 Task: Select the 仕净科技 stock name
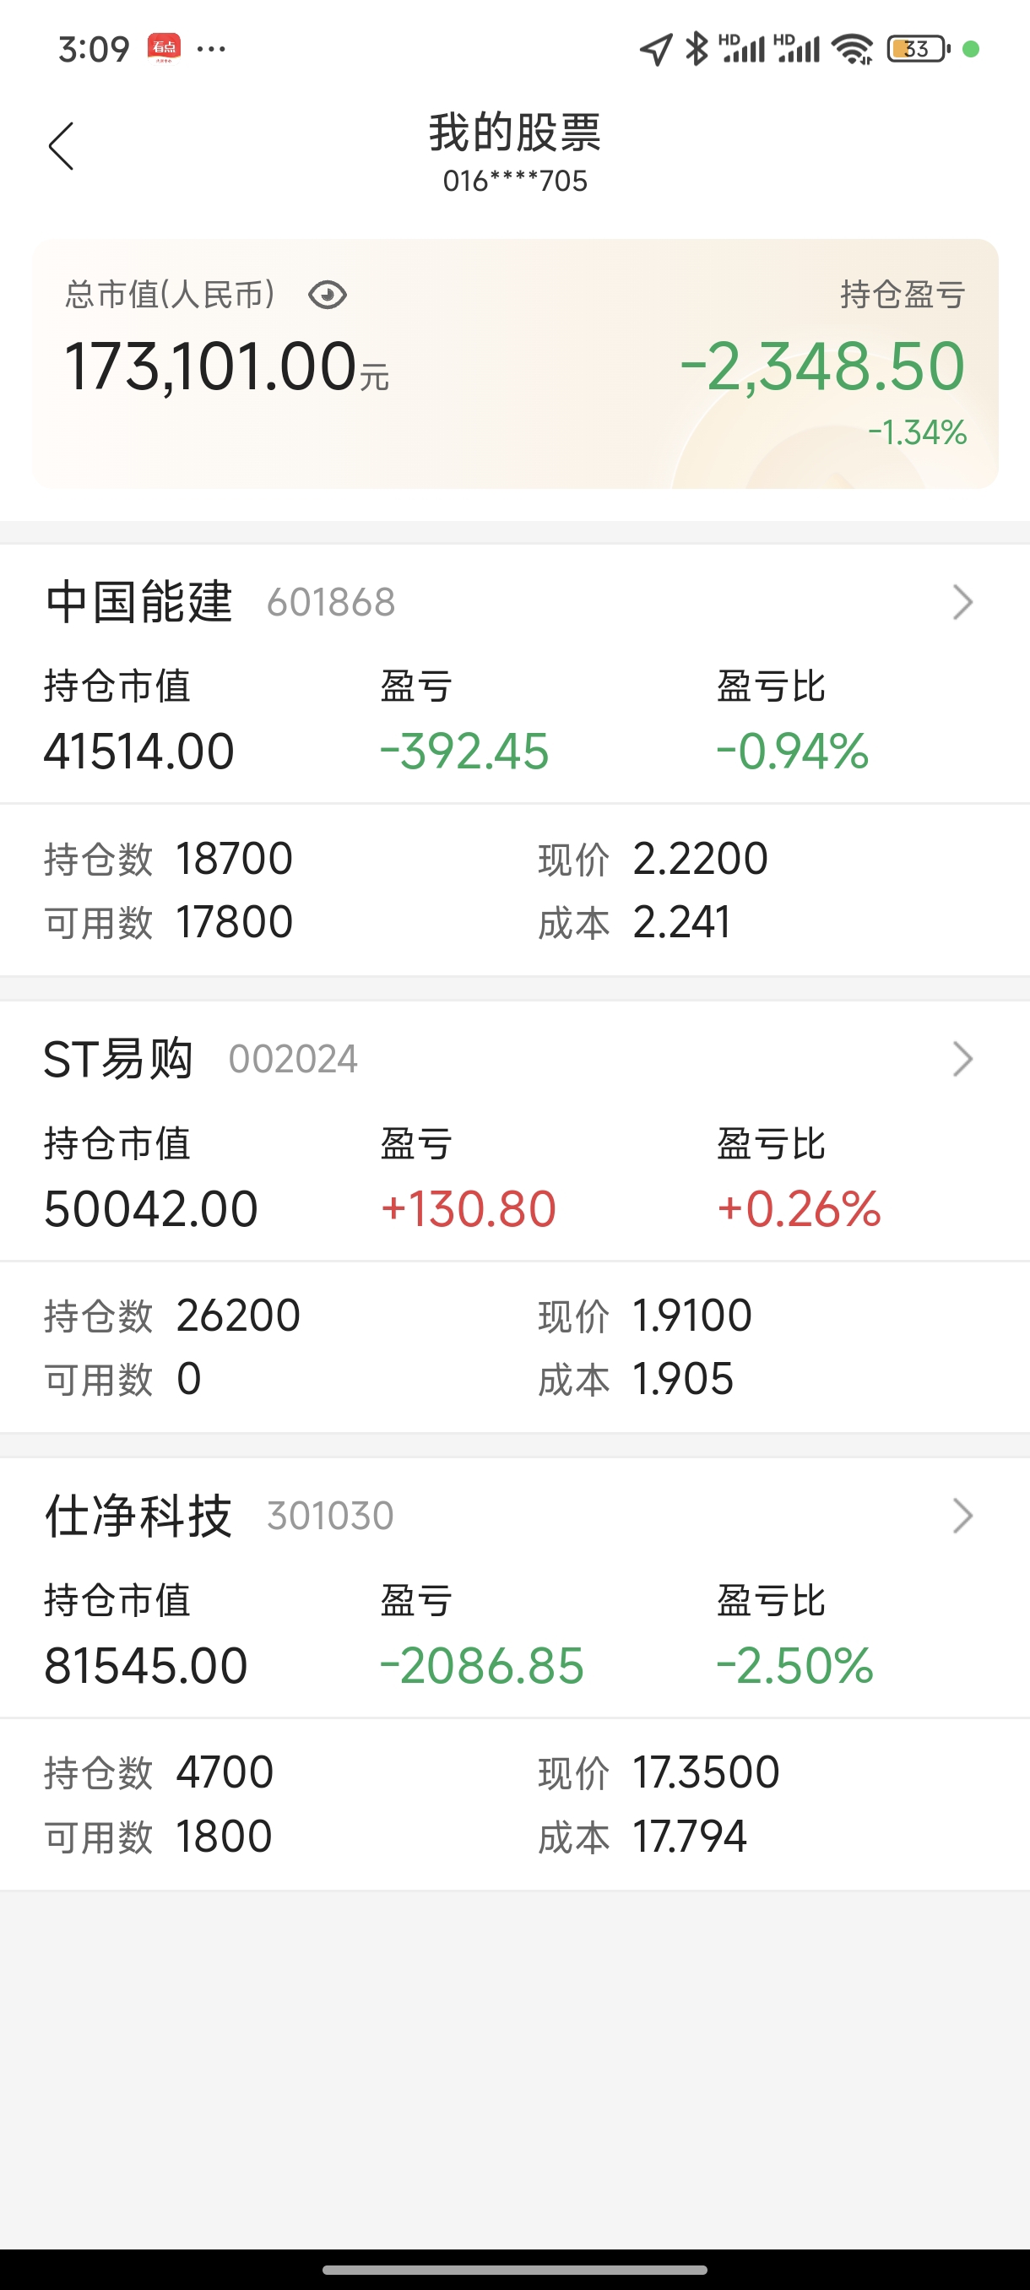click(138, 1516)
